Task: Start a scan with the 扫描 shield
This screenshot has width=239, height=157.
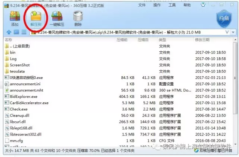Action: (x=224, y=19)
